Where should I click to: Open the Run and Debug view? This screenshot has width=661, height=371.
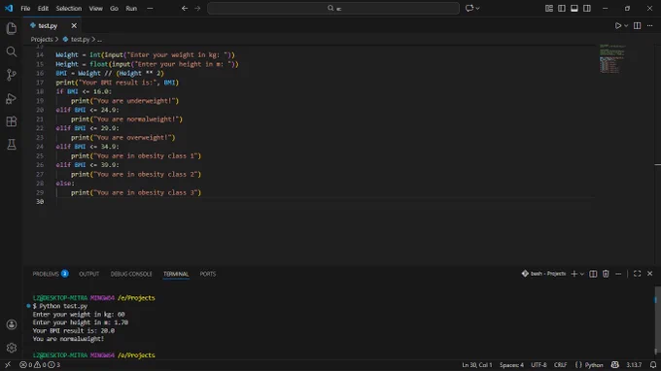(x=12, y=98)
